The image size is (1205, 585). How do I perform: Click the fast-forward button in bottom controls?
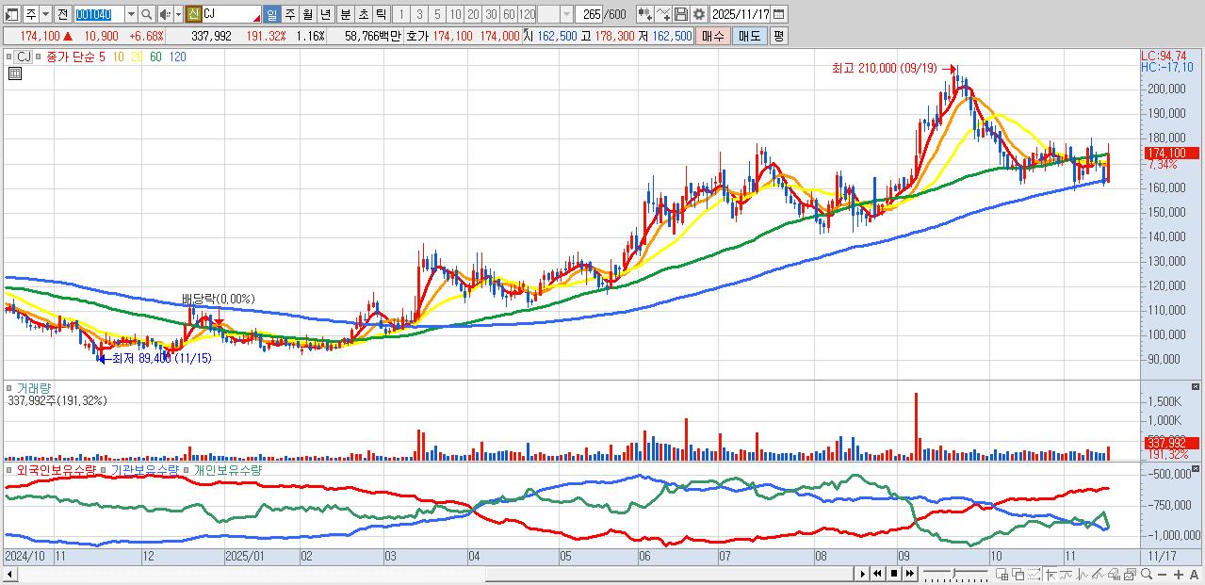coord(909,574)
